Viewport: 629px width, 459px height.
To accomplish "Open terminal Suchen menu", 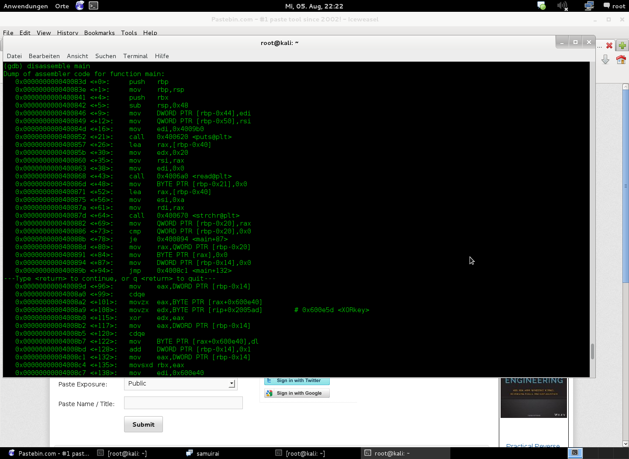I will [x=106, y=56].
